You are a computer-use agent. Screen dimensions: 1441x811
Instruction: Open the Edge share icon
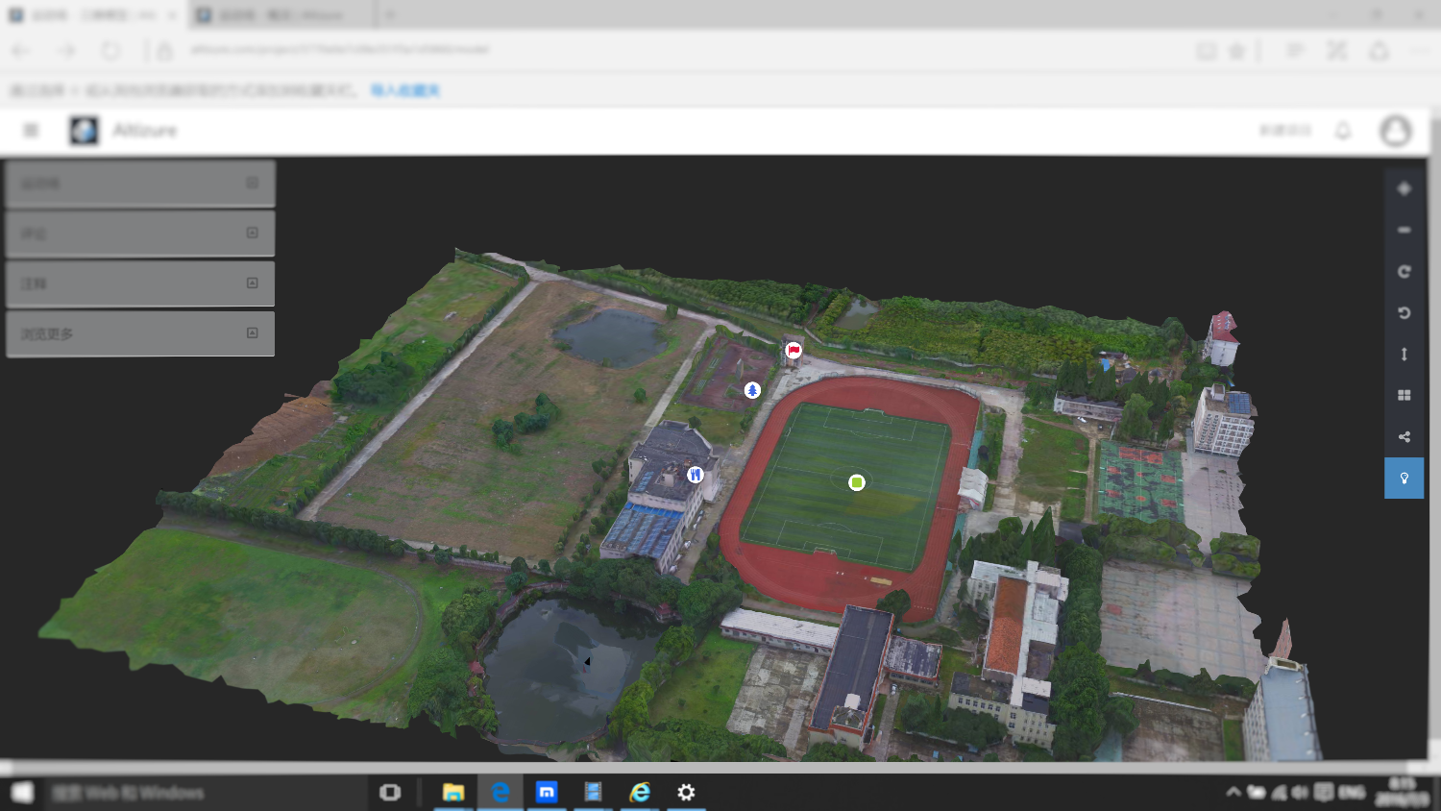point(1379,51)
